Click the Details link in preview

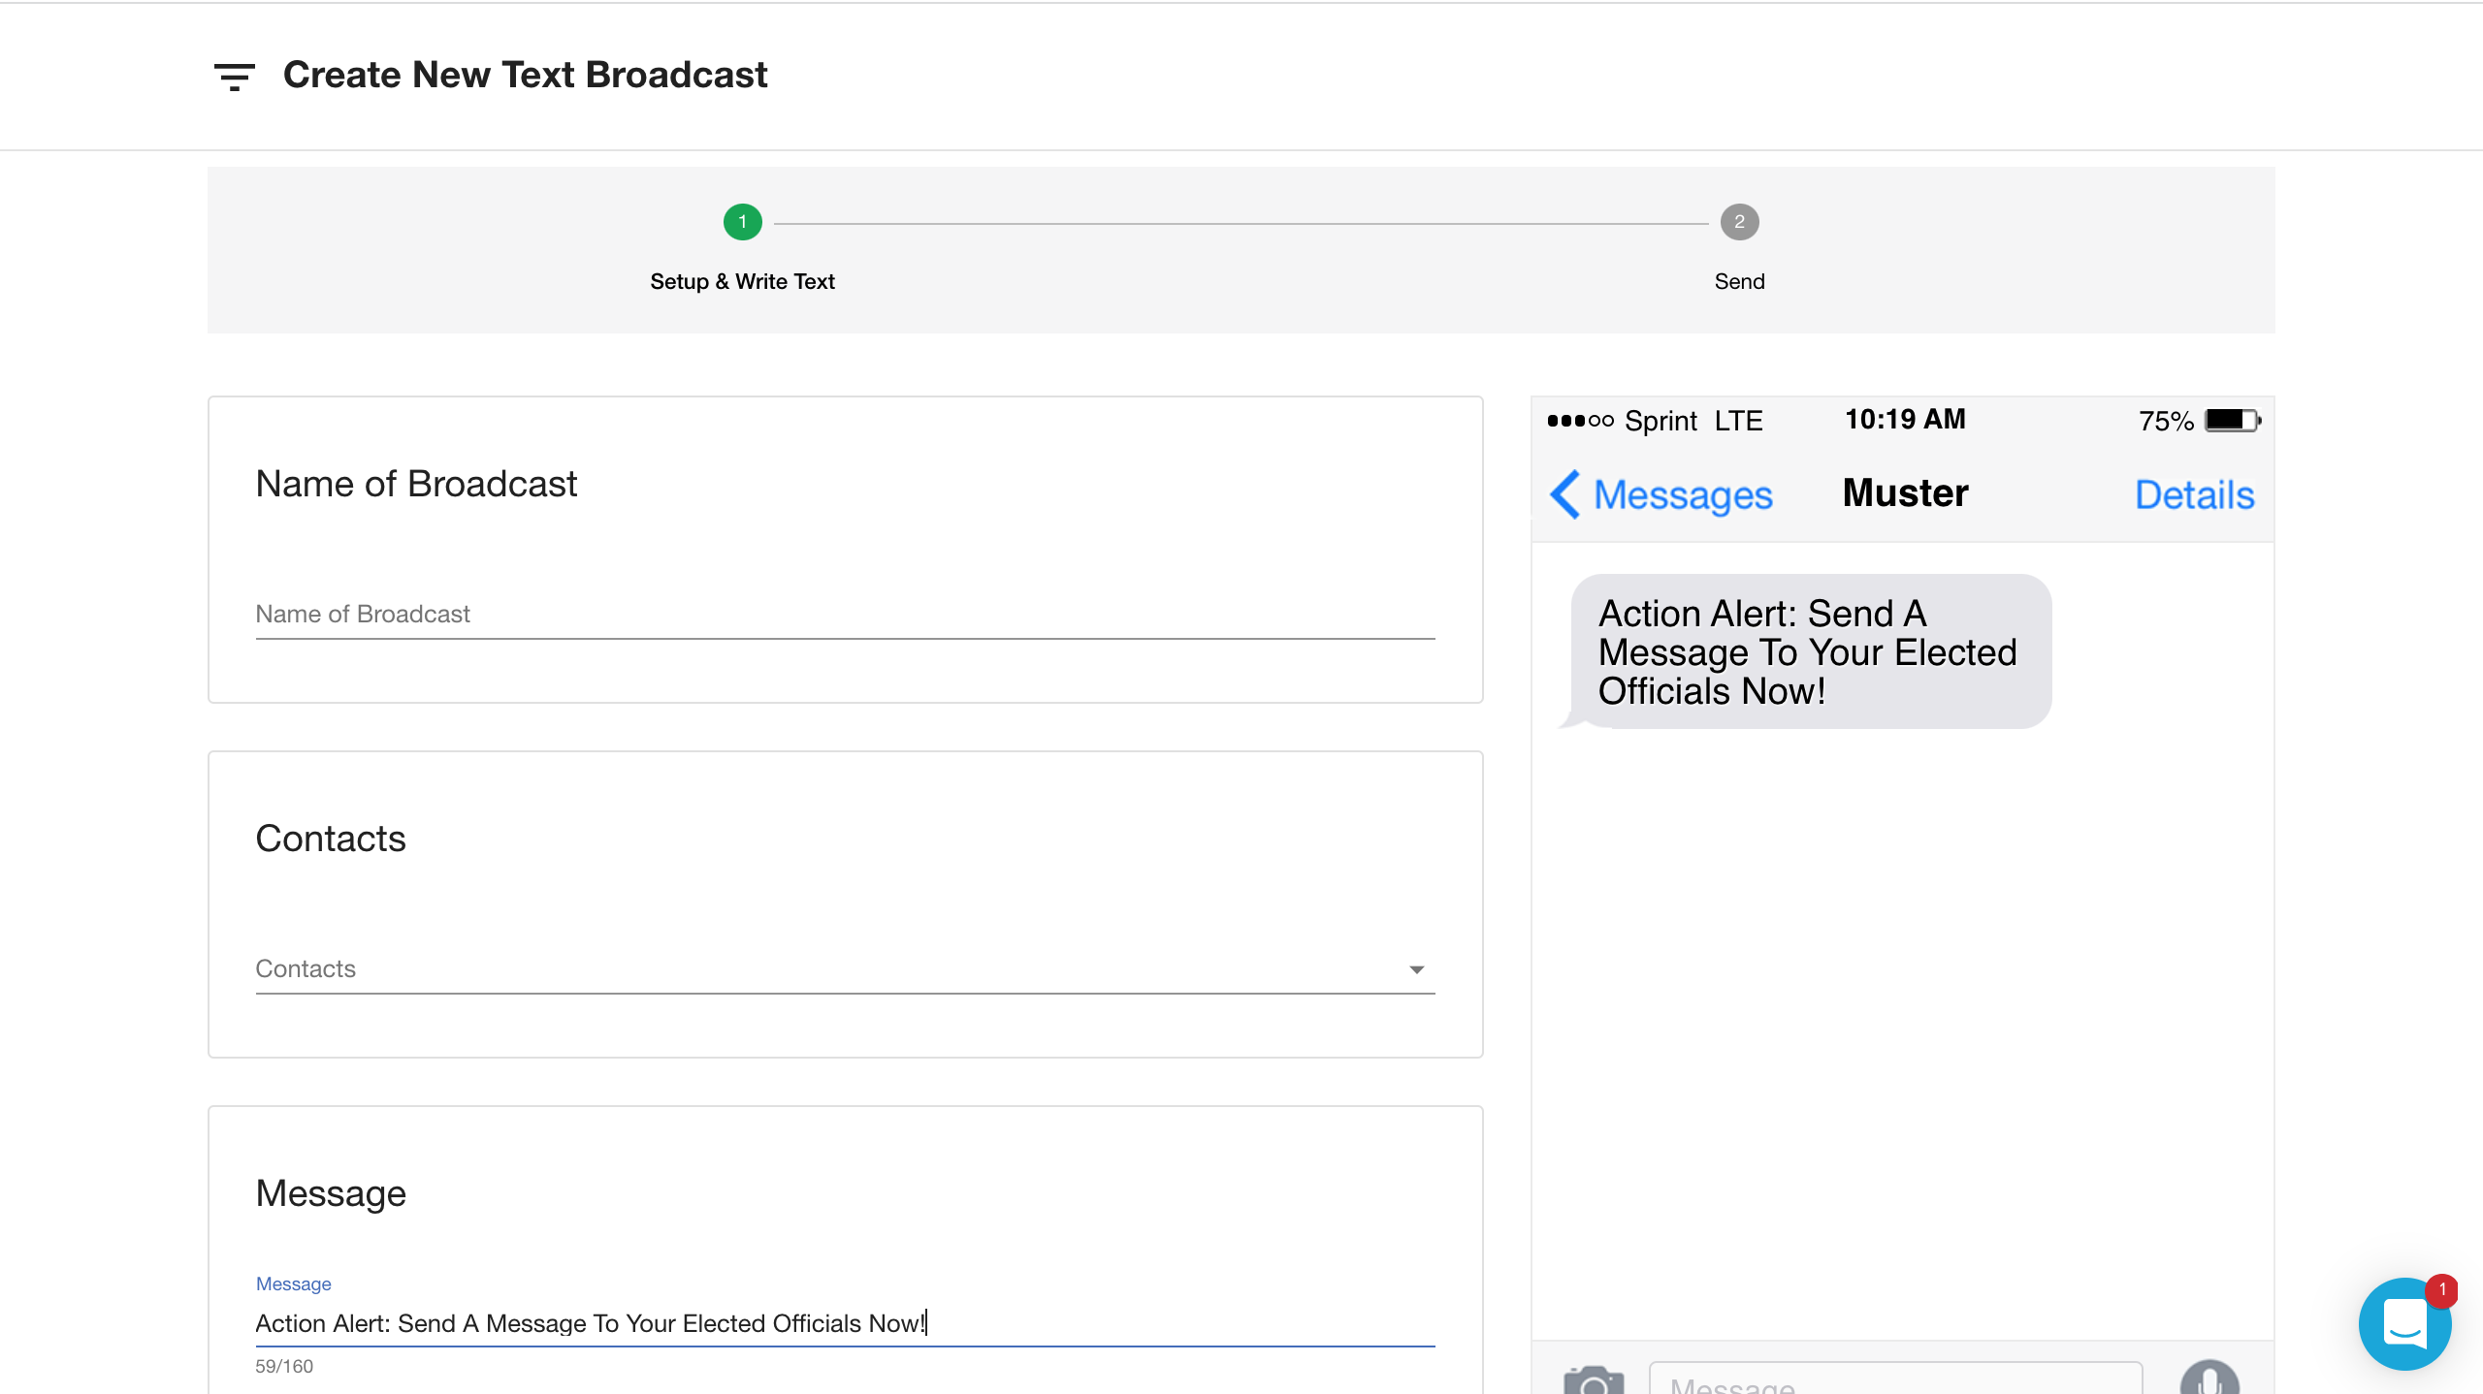click(2194, 495)
